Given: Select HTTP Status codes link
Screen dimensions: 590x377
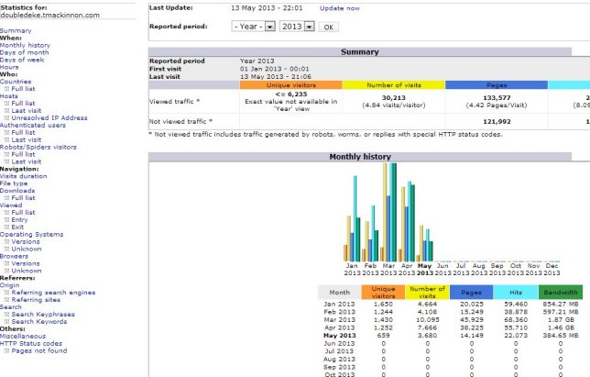Looking at the screenshot, I should pos(29,343).
